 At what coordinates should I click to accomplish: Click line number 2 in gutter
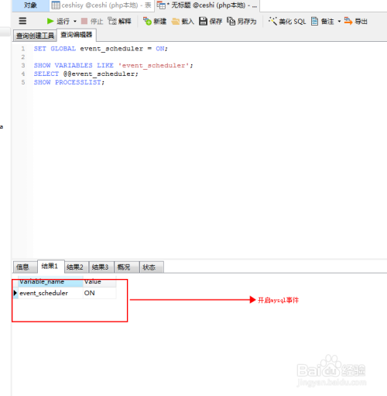click(x=23, y=57)
